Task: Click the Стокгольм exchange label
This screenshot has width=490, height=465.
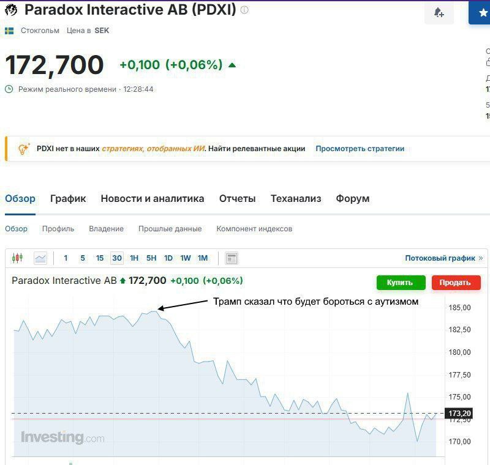Action: [40, 31]
